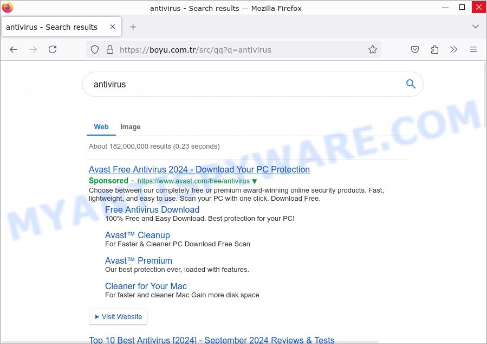Screen dimensions: 487x344
Task: Go back with the back arrow
Action: pos(14,49)
